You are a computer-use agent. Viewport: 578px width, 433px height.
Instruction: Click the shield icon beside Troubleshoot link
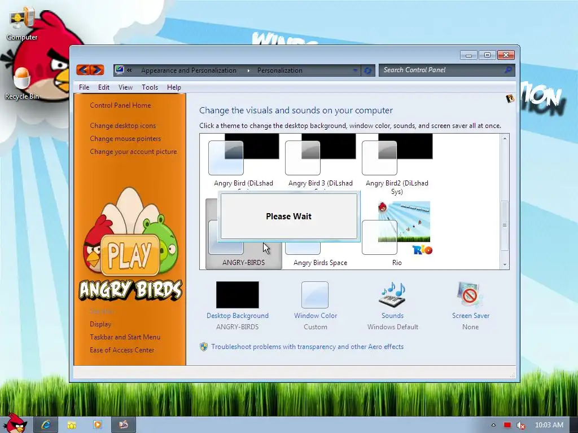click(203, 347)
